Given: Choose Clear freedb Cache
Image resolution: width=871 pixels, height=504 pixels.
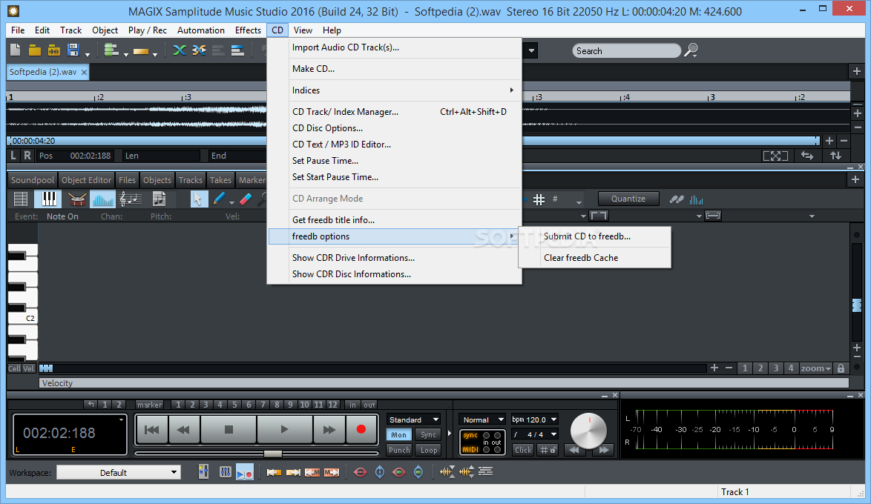Looking at the screenshot, I should 581,257.
